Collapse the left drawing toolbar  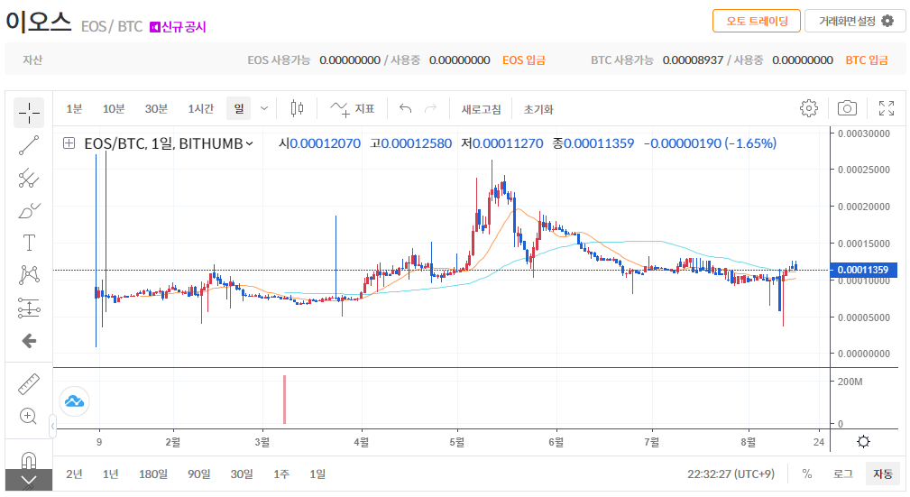tap(52, 426)
